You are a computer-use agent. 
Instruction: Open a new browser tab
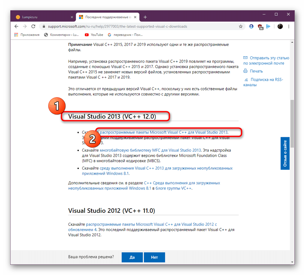pyautogui.click(x=145, y=17)
